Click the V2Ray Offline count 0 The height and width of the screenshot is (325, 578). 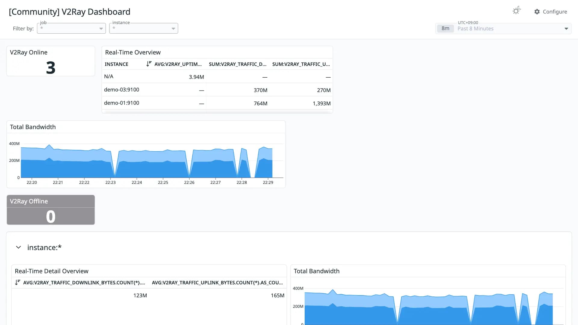(x=51, y=217)
